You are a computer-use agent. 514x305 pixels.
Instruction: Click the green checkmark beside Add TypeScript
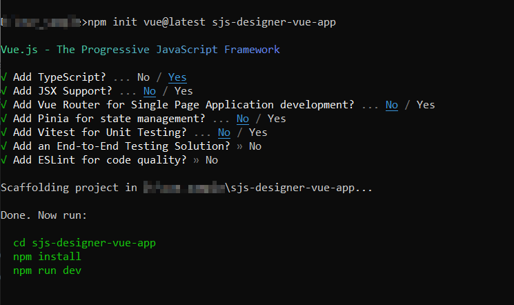coord(3,77)
